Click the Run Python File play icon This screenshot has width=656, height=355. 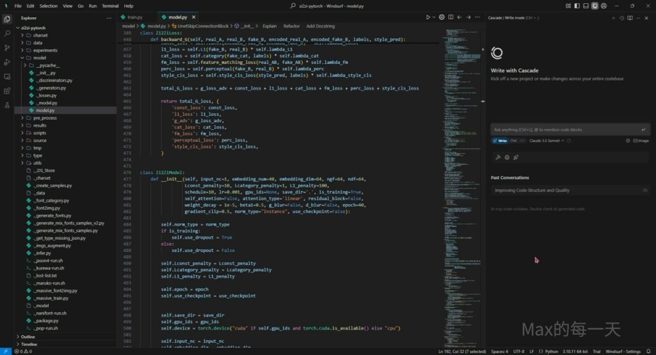[429, 17]
